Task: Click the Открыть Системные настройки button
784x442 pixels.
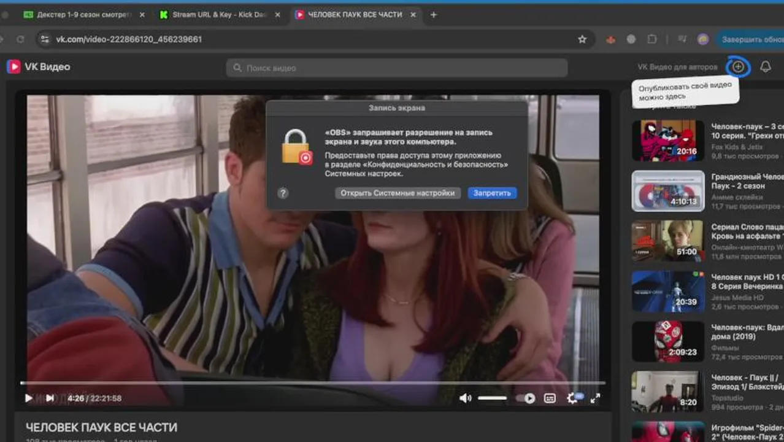Action: click(398, 193)
